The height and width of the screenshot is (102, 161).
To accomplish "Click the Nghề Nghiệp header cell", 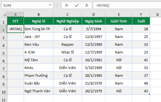I will click(x=68, y=21).
